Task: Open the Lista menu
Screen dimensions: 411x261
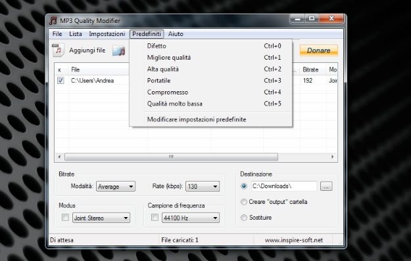Action: click(x=76, y=34)
